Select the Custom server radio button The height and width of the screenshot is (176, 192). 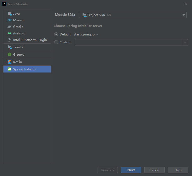[56, 42]
